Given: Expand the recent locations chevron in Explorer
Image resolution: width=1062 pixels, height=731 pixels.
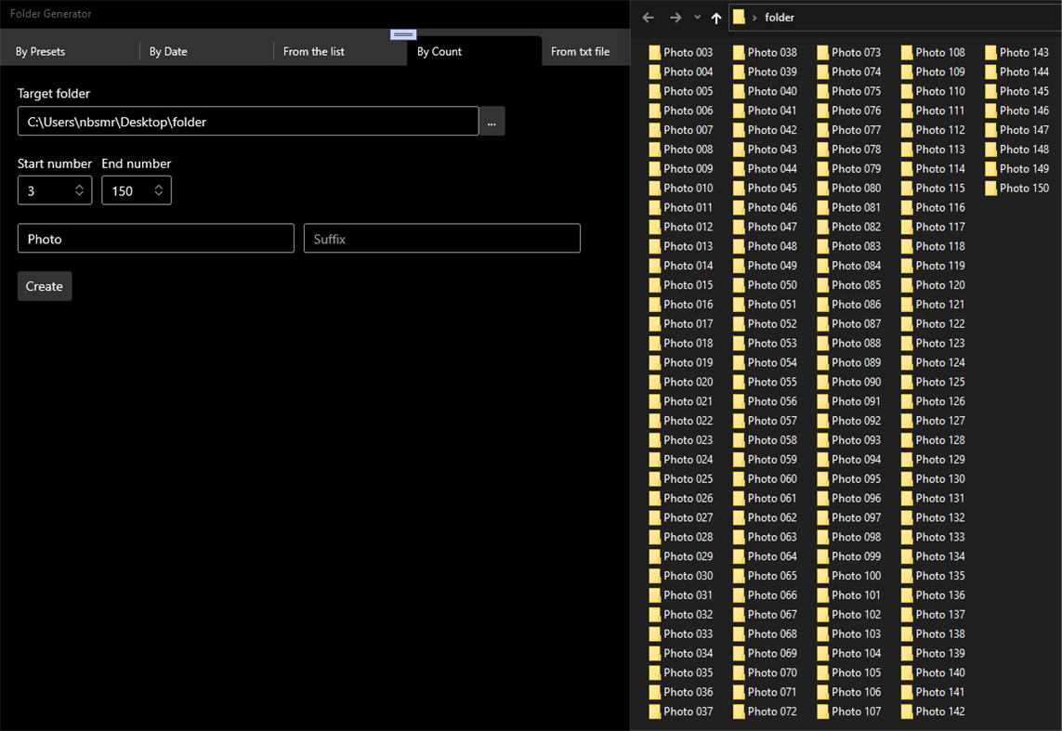Looking at the screenshot, I should point(695,17).
